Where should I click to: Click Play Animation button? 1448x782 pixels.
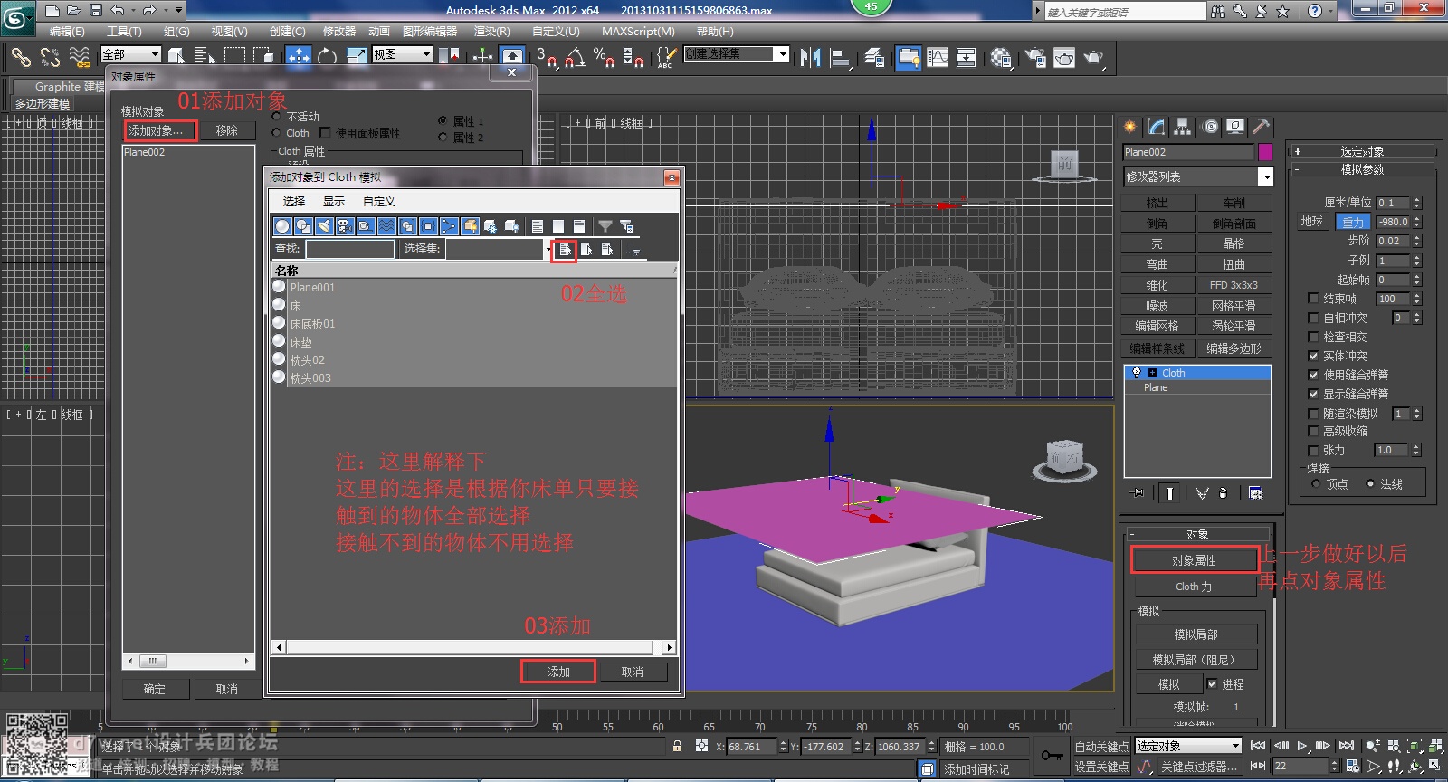point(1302,746)
